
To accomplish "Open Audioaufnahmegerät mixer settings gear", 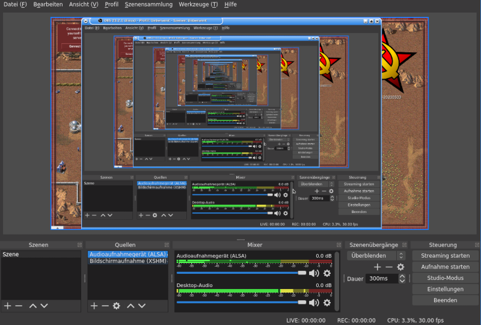I will click(x=327, y=273).
